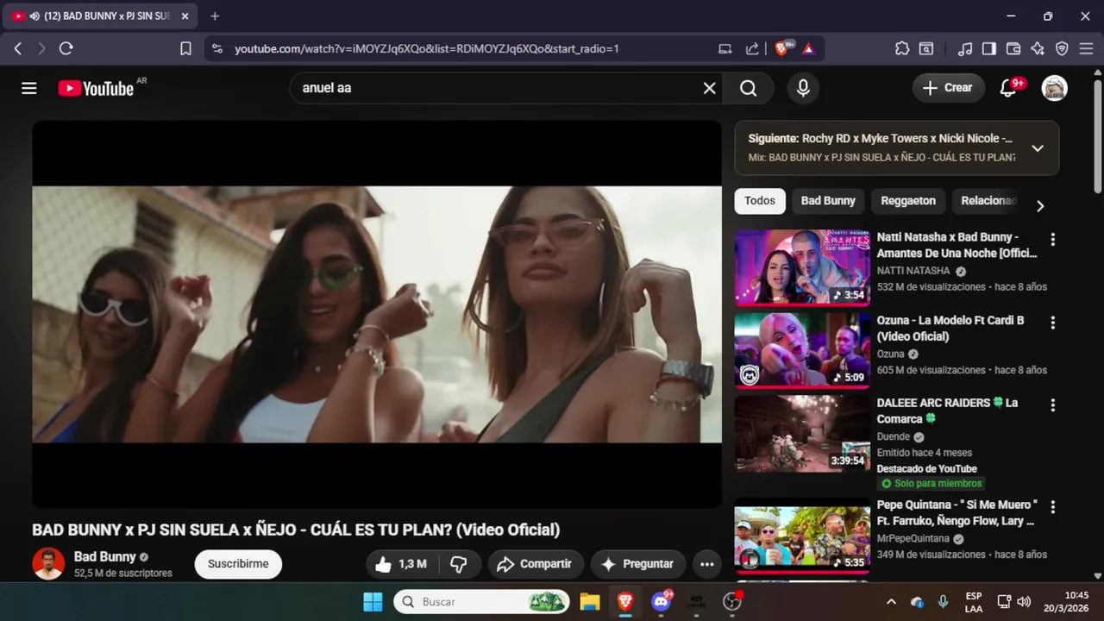
Task: Select the Reggaeton filter chip
Action: click(908, 201)
